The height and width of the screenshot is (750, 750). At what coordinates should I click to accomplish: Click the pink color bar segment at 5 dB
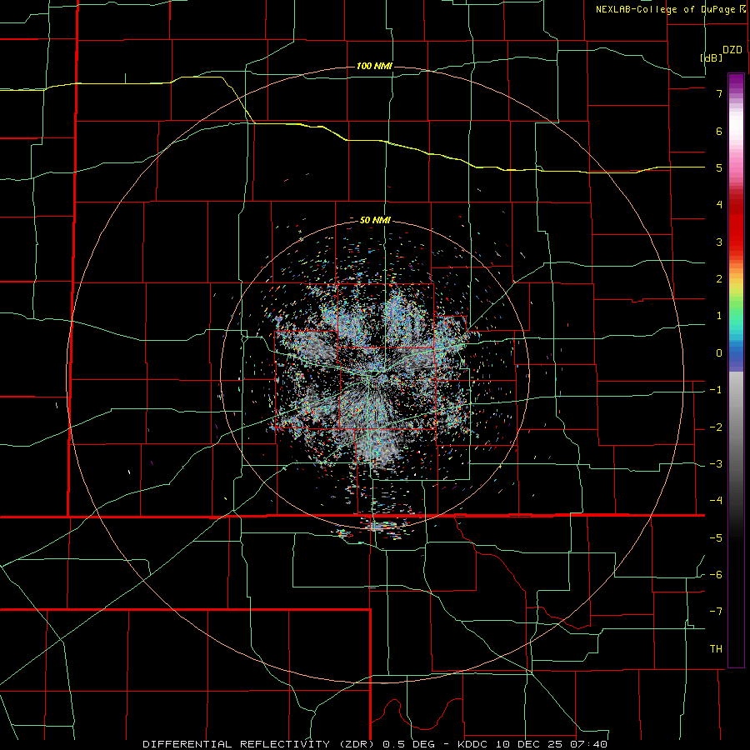click(736, 167)
